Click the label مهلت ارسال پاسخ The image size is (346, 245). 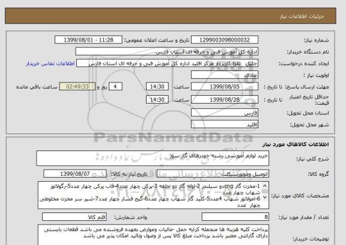click(307, 87)
